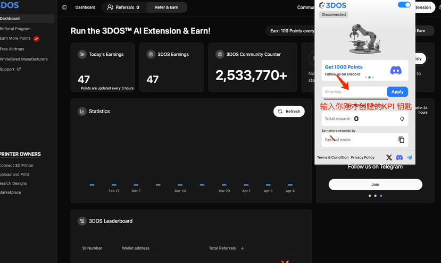Viewport: 441px width, 263px height.
Task: Click the Dashboard breadcrumb
Action: point(85,7)
